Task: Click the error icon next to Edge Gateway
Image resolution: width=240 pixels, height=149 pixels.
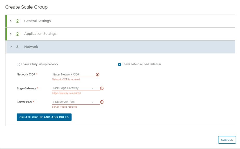Action: (102, 88)
